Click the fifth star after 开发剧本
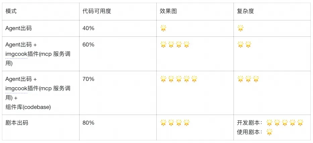313x143 pixels. (300, 123)
